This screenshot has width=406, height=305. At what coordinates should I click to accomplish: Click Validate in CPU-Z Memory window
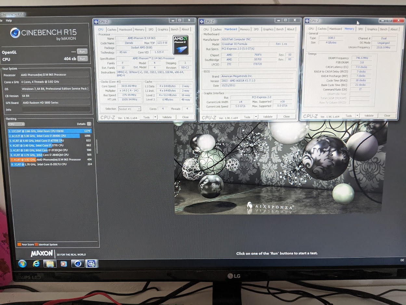click(x=369, y=116)
